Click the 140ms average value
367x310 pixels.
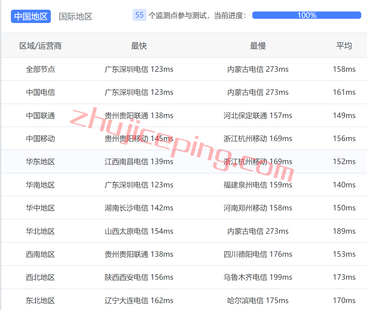coord(344,185)
